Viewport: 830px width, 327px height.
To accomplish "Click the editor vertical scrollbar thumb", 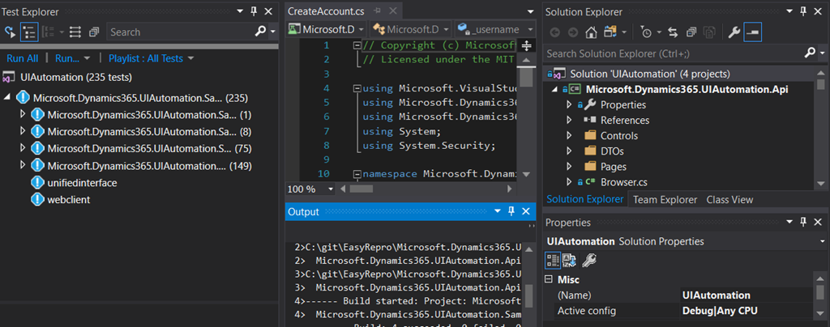I will tap(525, 77).
